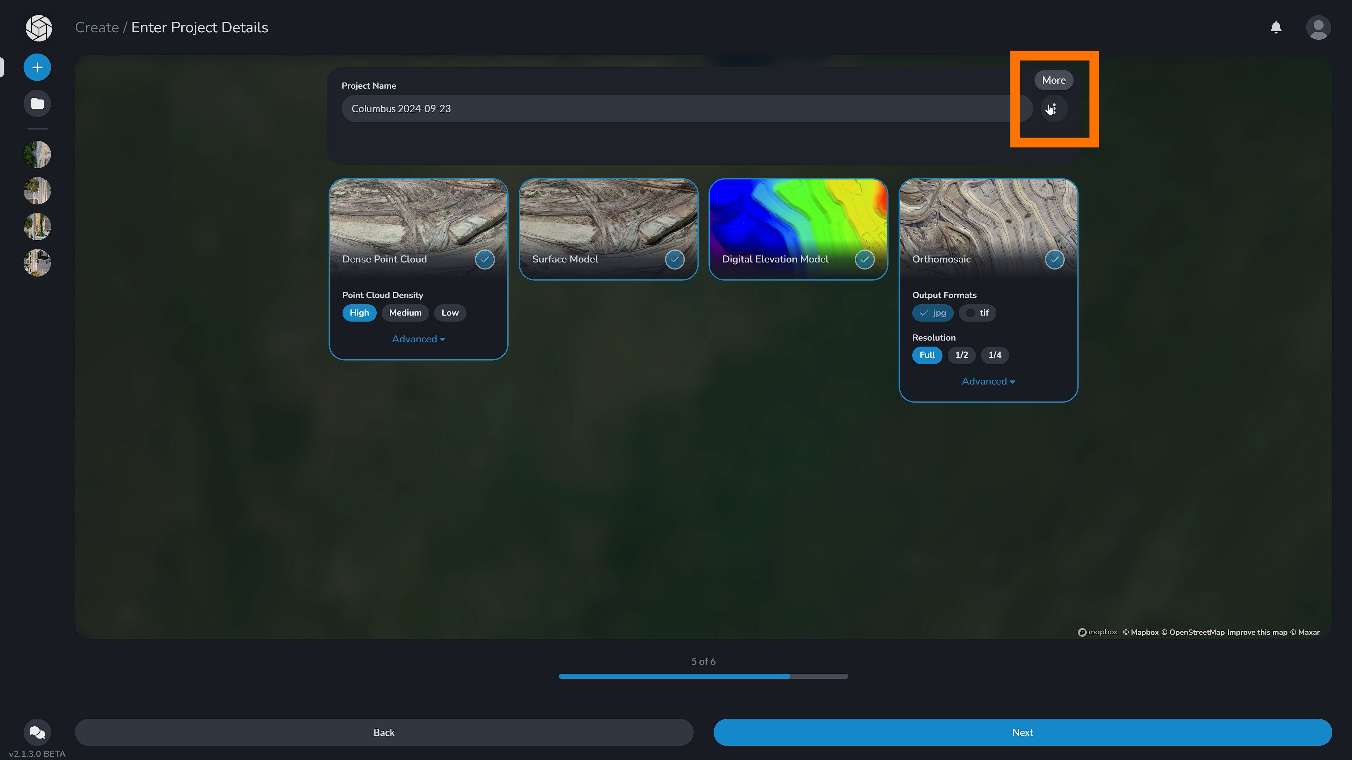Viewport: 1352px width, 760px height.
Task: Expand Advanced options under Point Cloud Density
Action: point(418,339)
